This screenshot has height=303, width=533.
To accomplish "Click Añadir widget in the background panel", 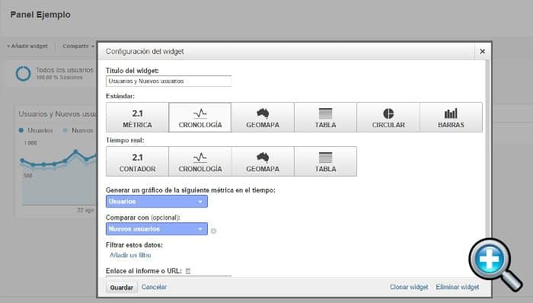I will tap(27, 46).
